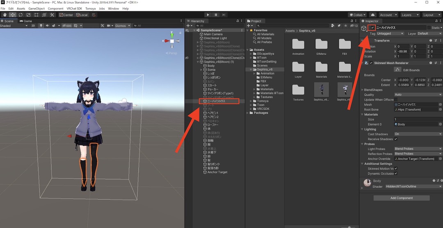Screen dimensions: 443x228
Task: Click the Edit Bounds icon button
Action: click(x=397, y=70)
